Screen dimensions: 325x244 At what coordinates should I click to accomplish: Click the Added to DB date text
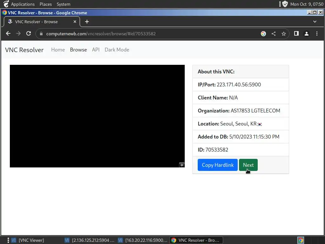pos(254,137)
